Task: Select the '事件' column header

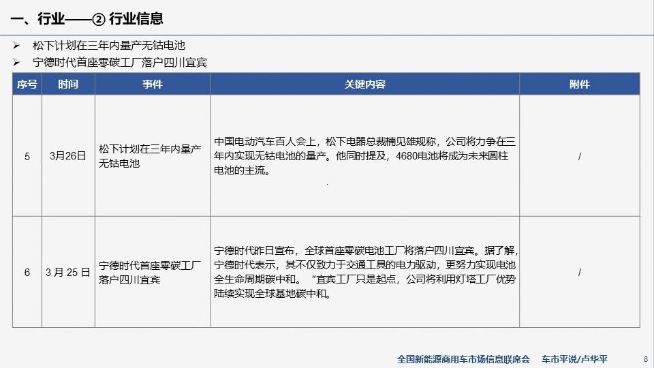Action: (x=153, y=85)
